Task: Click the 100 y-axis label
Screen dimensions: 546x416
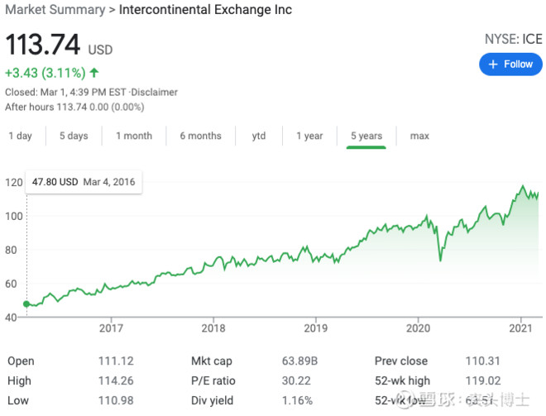Action: pos(14,216)
